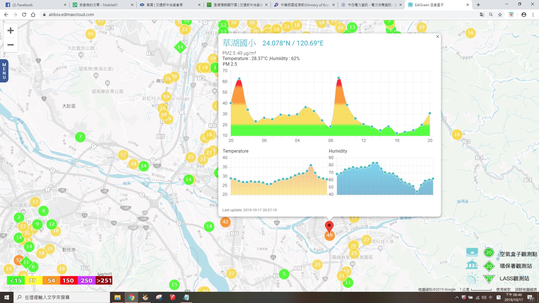Open the translate page icon
Viewport: 539px width, 303px height.
click(x=482, y=15)
